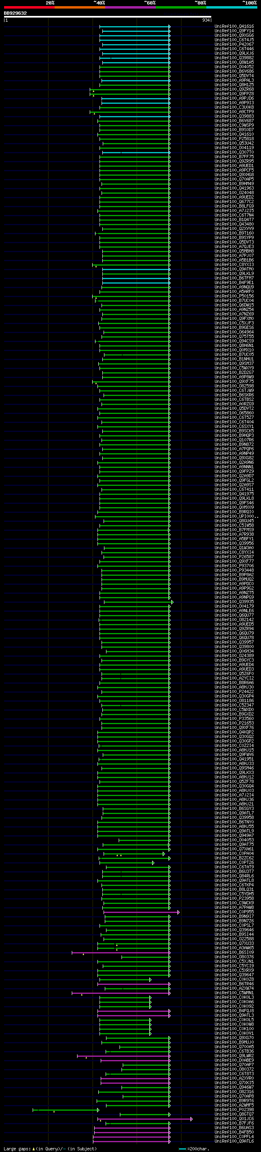Select label UniRef100_B6V686
Screen dimensions: 261x1152
click(234, 72)
